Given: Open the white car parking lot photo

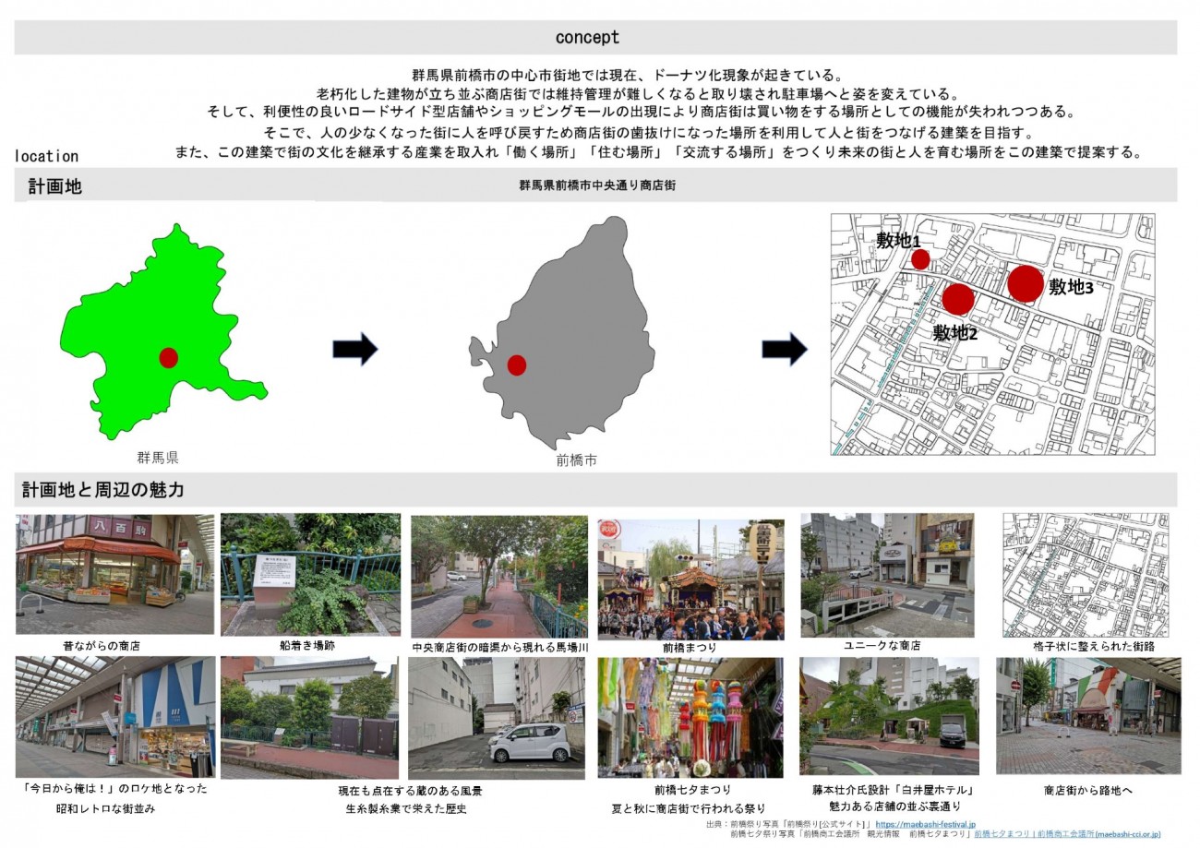Looking at the screenshot, I should tap(497, 718).
